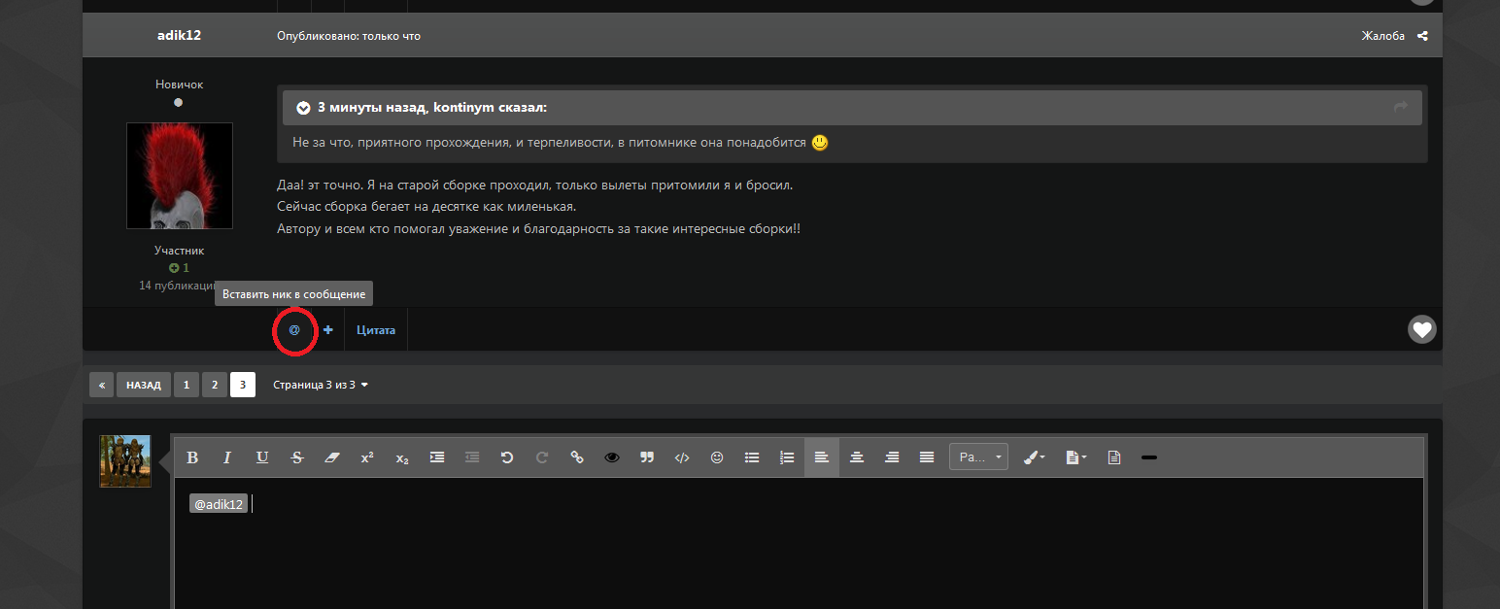The height and width of the screenshot is (609, 1500).
Task: Insert a quote block in editor
Action: (x=647, y=457)
